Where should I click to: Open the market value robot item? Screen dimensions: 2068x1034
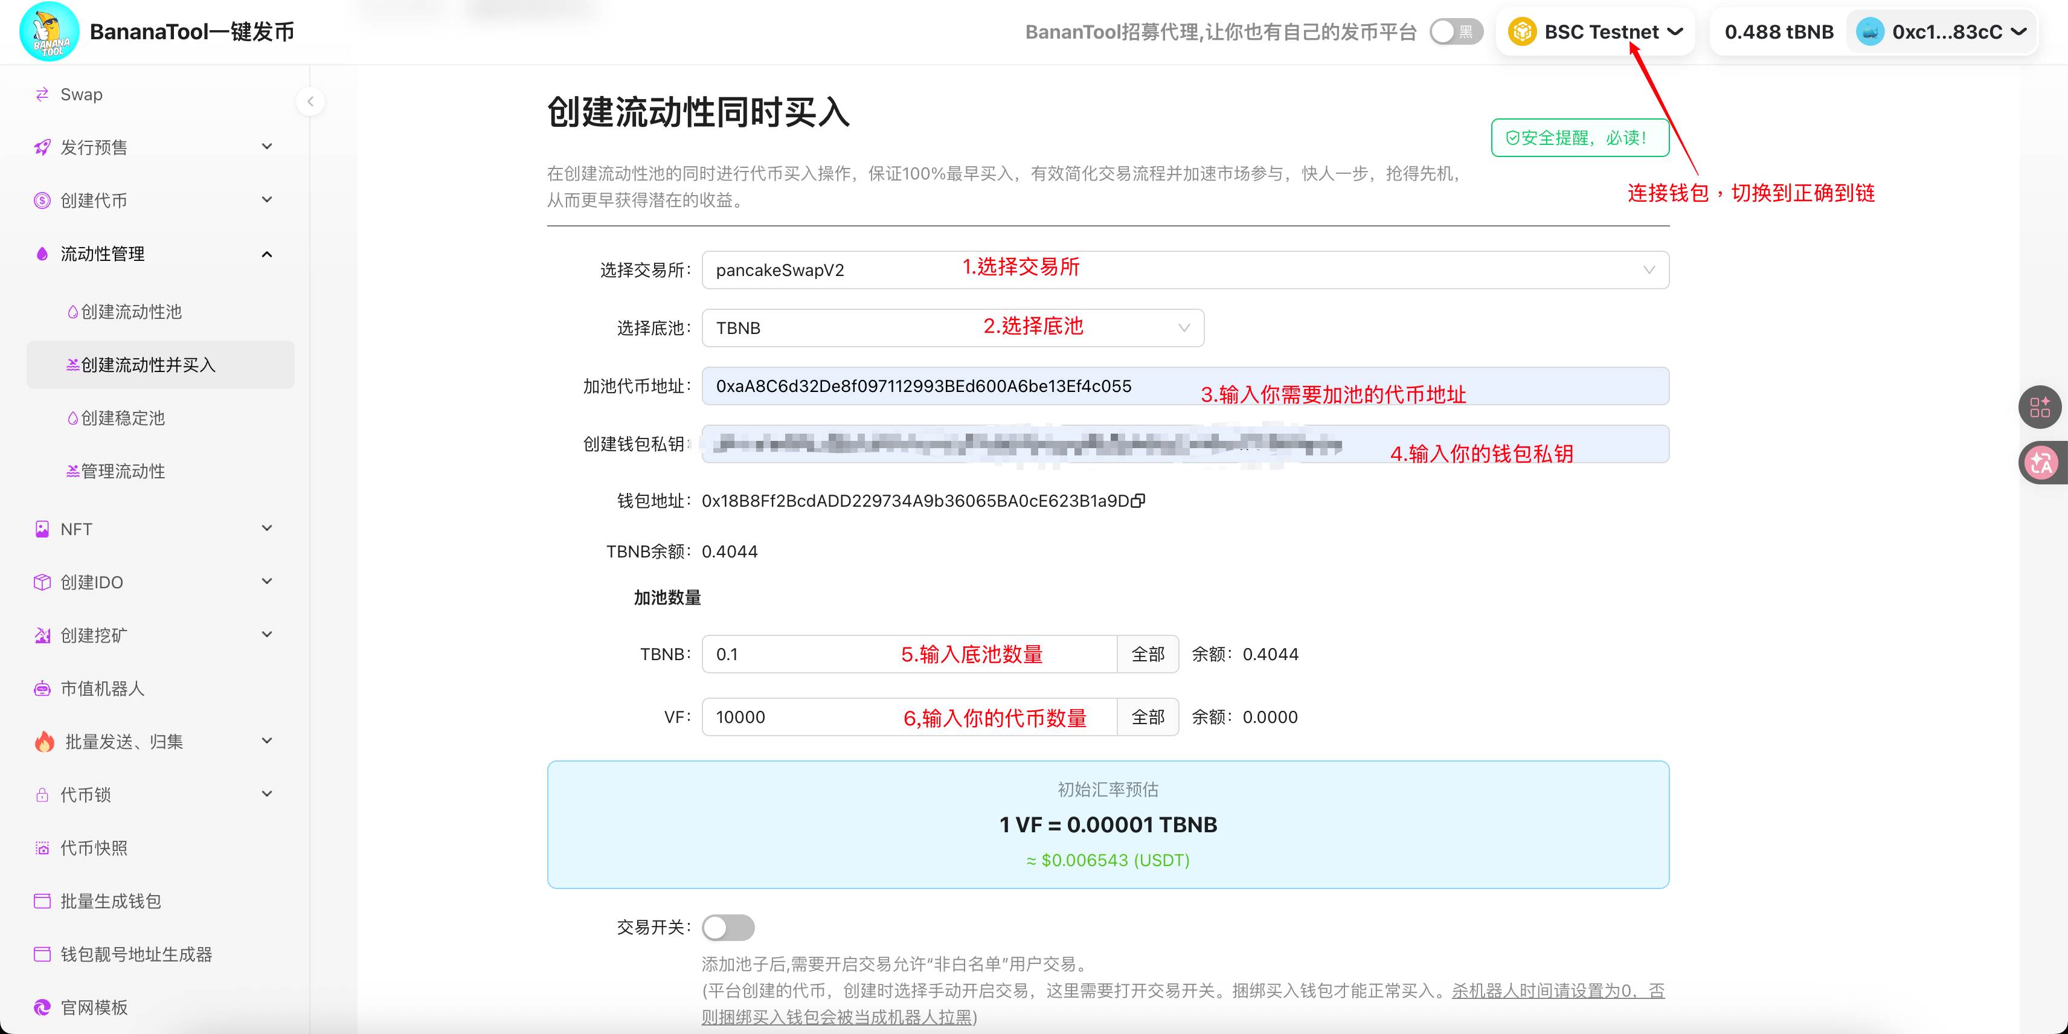pyautogui.click(x=102, y=688)
